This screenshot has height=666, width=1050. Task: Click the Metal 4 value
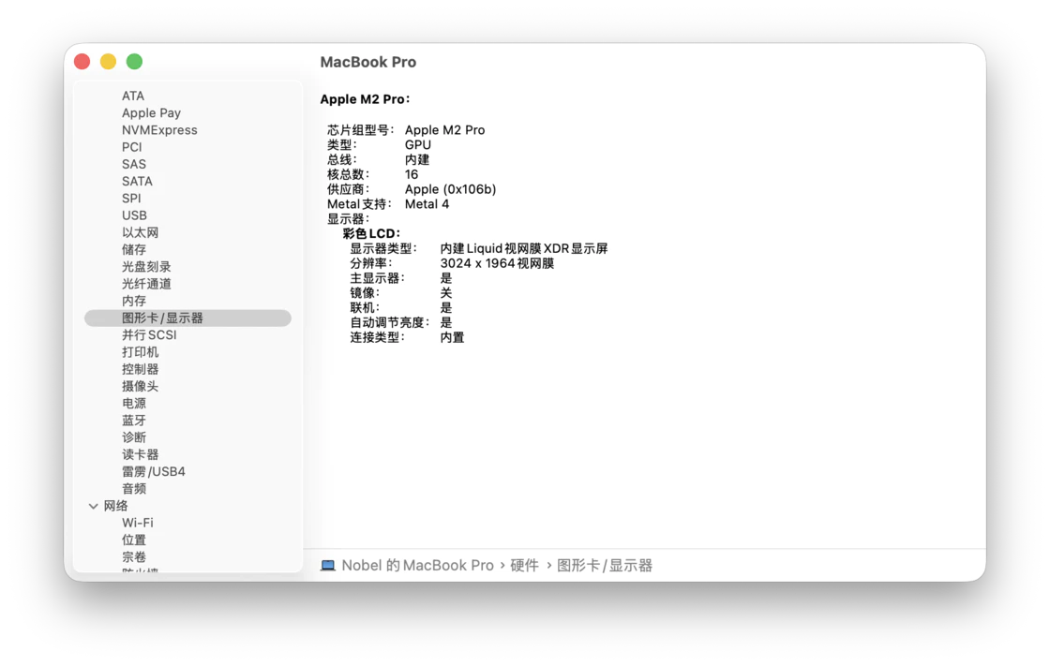coord(427,204)
